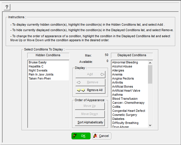The width and height of the screenshot is (181, 145).
Task: Select Allergies in displayed list
Action: 130,70
